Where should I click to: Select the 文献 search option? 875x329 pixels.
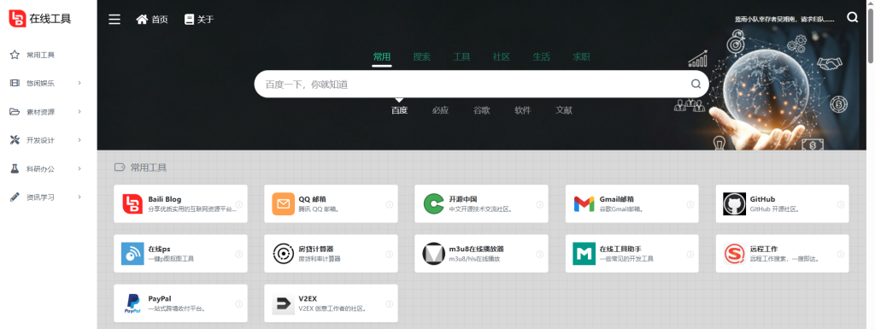(x=564, y=110)
